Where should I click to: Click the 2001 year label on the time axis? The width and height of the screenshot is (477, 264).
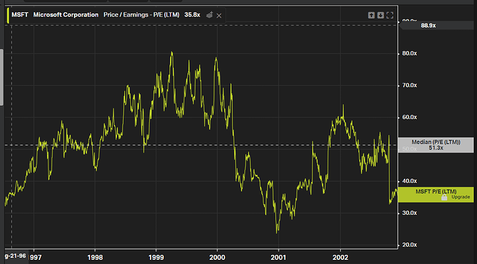[x=279, y=258]
